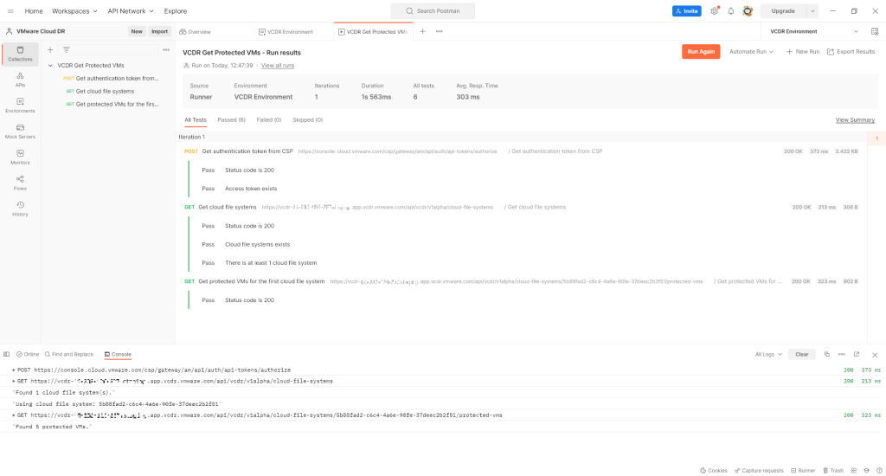Expand GET cloud-file-systems console entry
The height and width of the screenshot is (476, 886).
(x=14, y=382)
